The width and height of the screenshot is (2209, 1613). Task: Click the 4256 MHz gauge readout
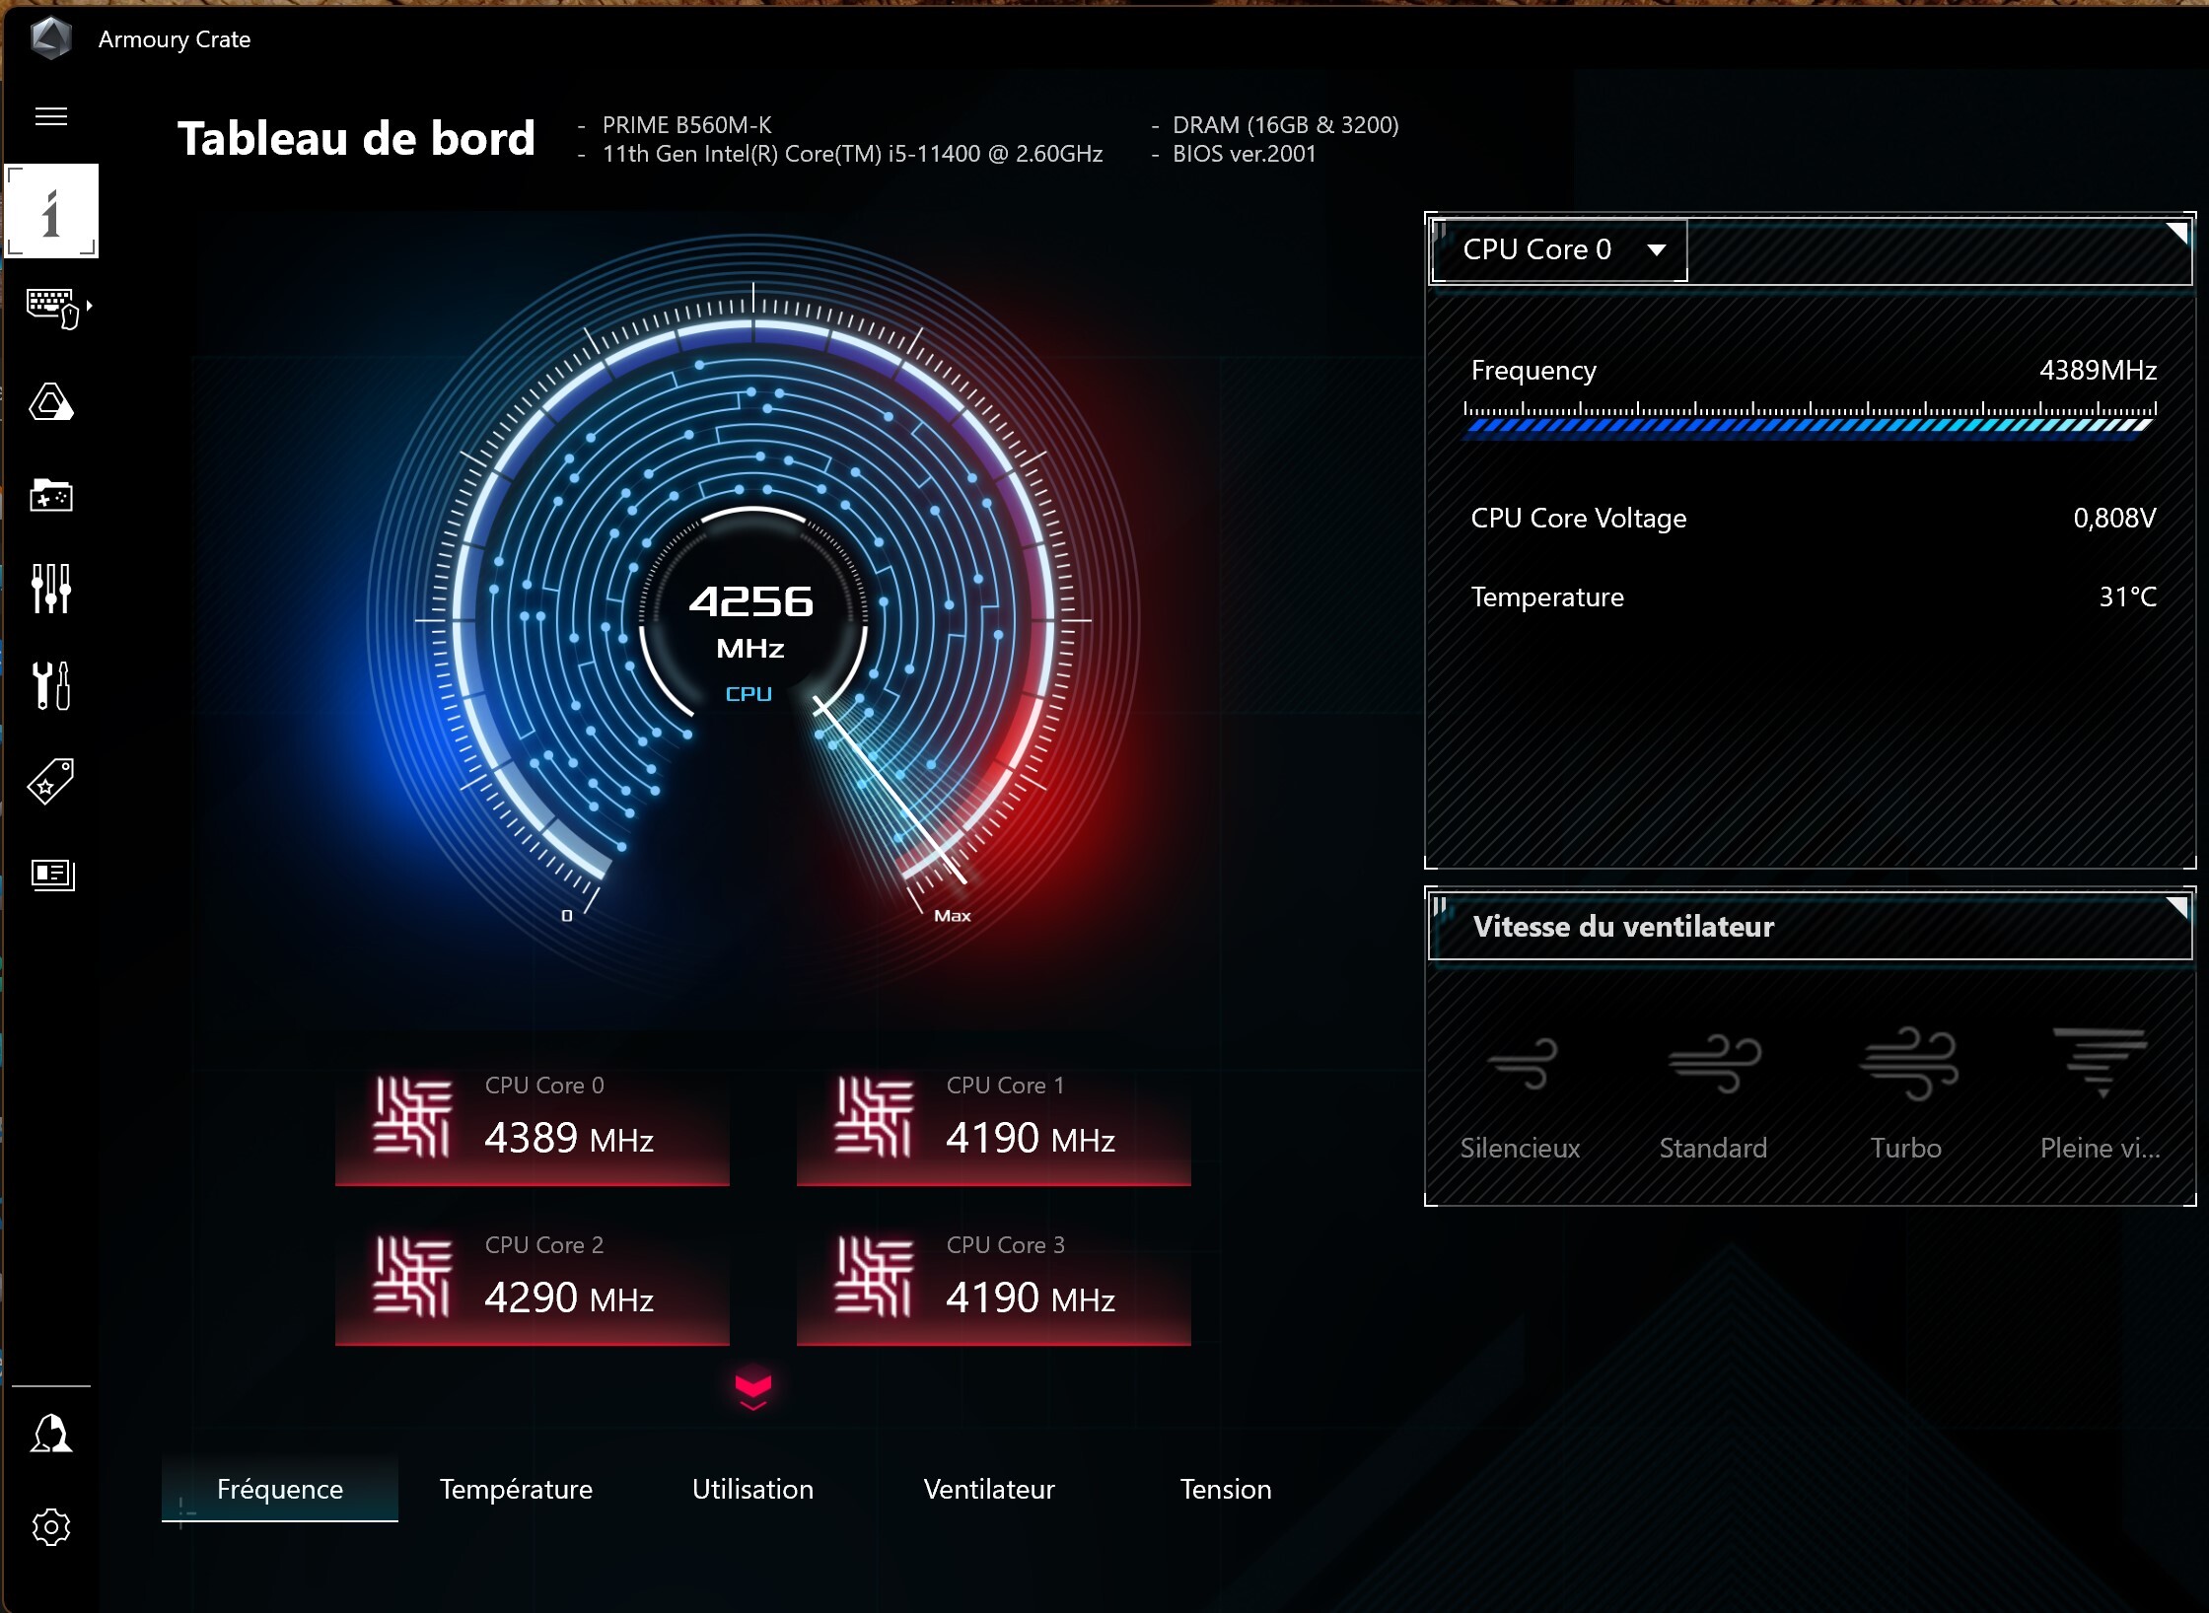tap(751, 621)
